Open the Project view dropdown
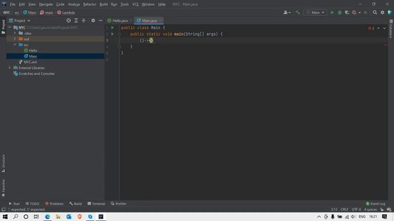 [20, 20]
